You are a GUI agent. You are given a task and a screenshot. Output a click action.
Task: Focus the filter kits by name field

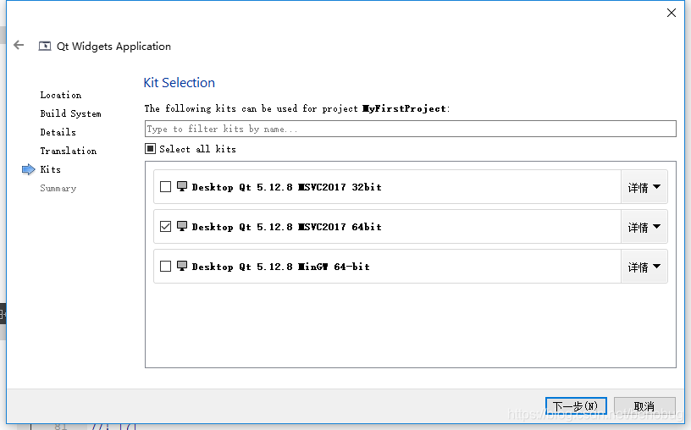pos(410,129)
